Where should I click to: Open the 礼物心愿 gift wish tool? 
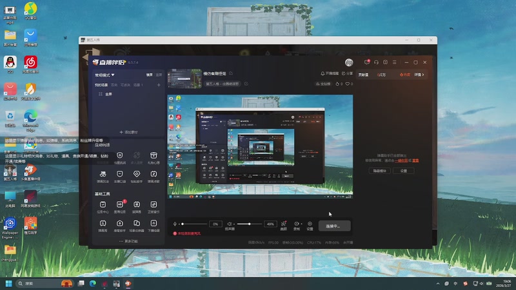154,157
